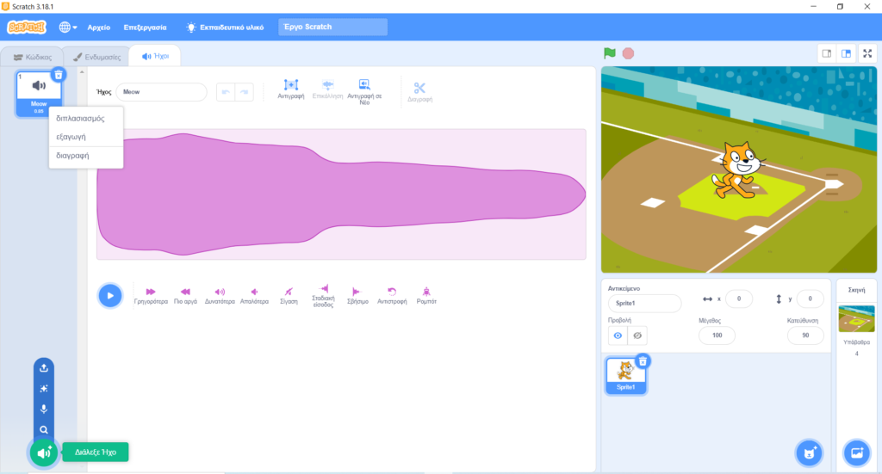Image resolution: width=882 pixels, height=474 pixels.
Task: Click Αντιγραφή σε Νέο tool
Action: click(364, 91)
